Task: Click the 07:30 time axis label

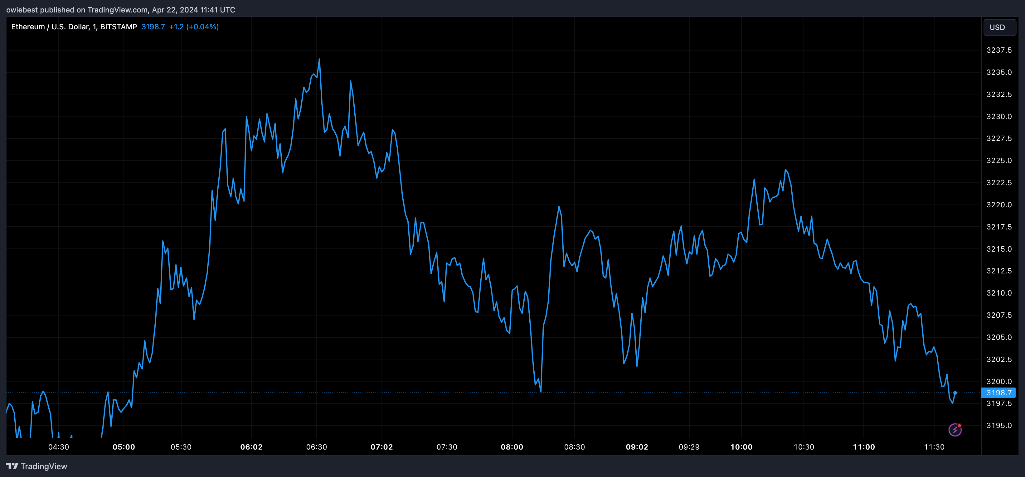Action: point(447,447)
